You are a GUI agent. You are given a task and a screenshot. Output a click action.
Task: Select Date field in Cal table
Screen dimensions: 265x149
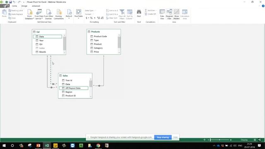click(48, 37)
